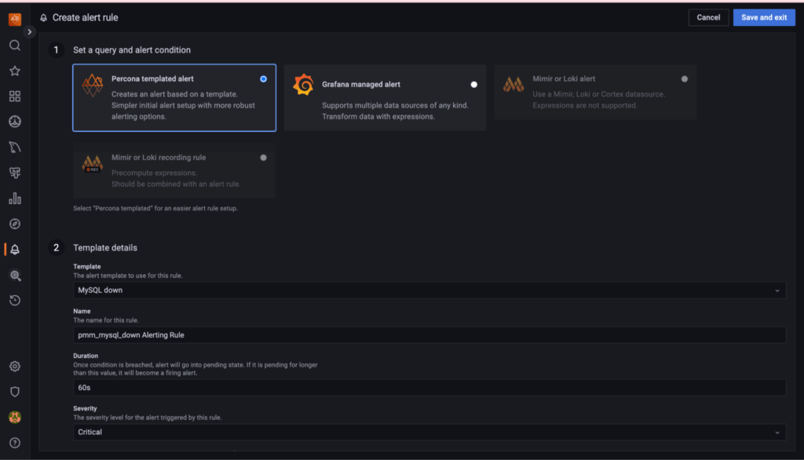Open the Severity dropdown showing Critical
The image size is (804, 460).
tap(429, 433)
